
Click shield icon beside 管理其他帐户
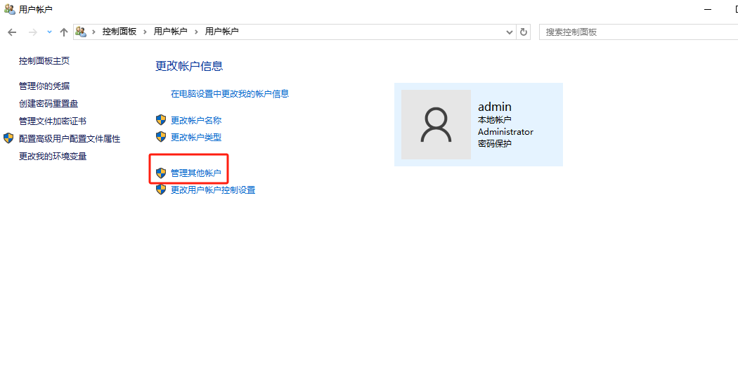tap(161, 173)
